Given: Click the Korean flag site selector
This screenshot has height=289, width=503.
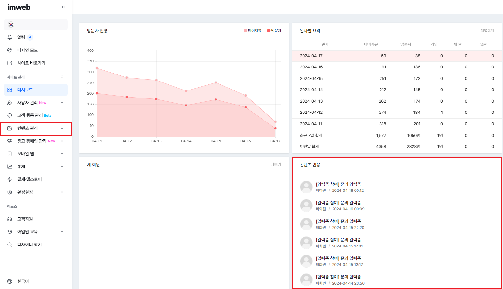Looking at the screenshot, I should 36,25.
